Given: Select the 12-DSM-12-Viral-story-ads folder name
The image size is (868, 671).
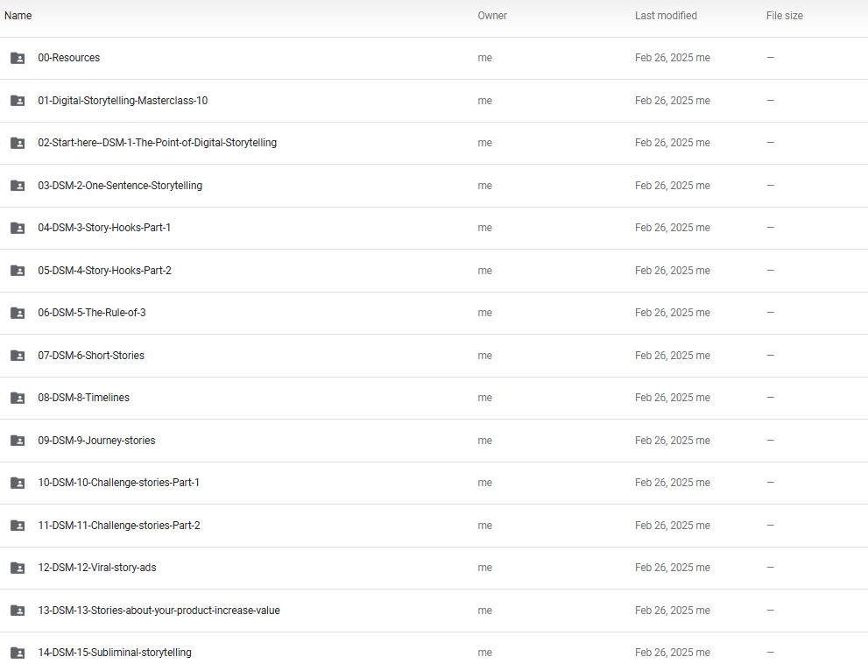Looking at the screenshot, I should pyautogui.click(x=97, y=568).
